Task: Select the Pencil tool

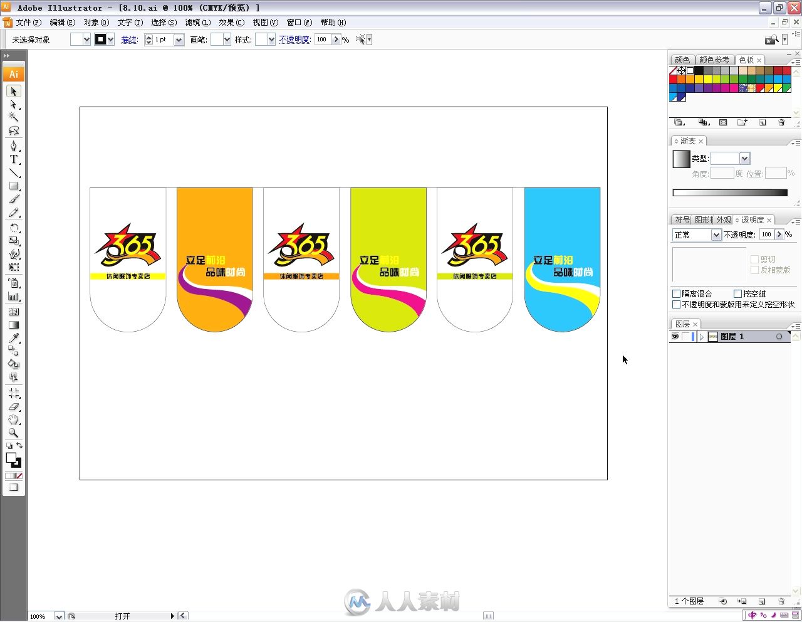Action: (14, 213)
